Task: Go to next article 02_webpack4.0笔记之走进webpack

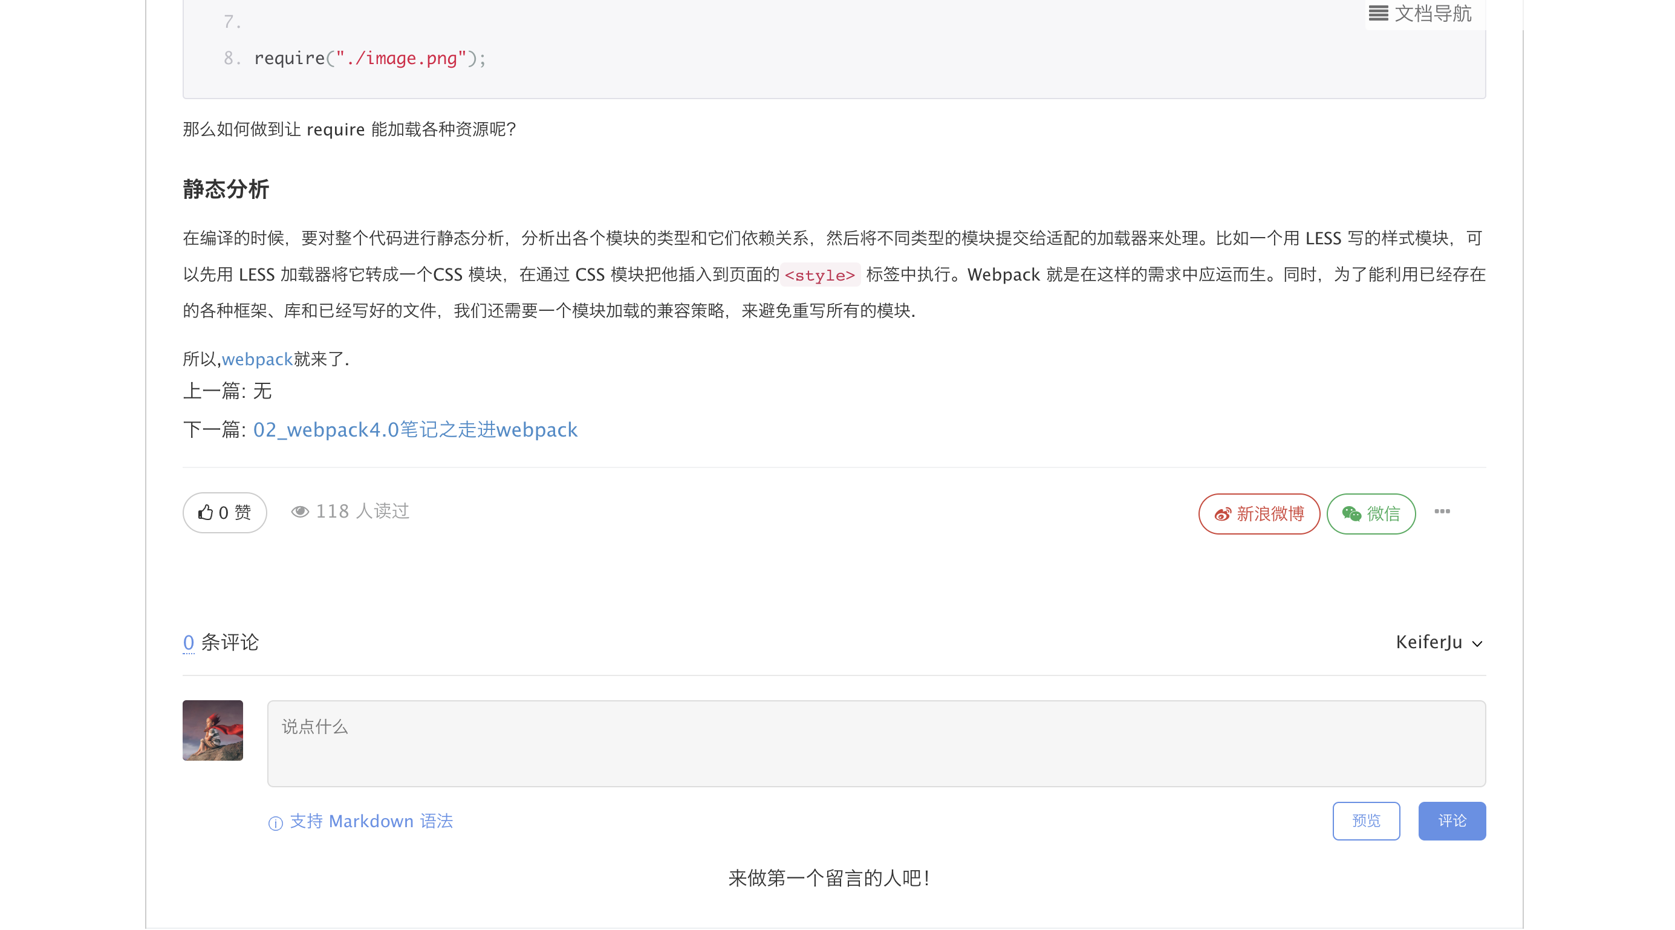Action: 415,430
